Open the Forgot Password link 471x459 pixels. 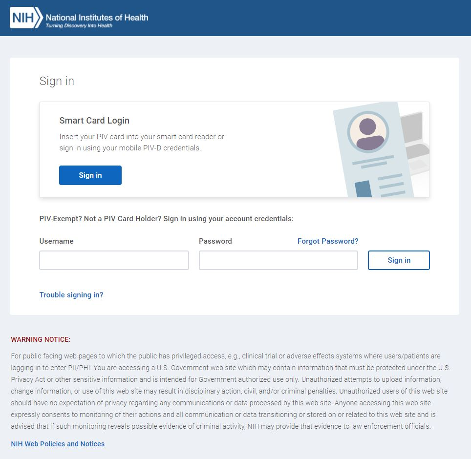pyautogui.click(x=328, y=241)
